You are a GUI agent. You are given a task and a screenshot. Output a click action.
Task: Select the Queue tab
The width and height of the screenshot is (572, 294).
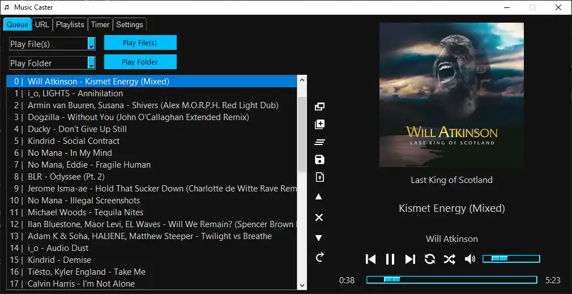(17, 24)
